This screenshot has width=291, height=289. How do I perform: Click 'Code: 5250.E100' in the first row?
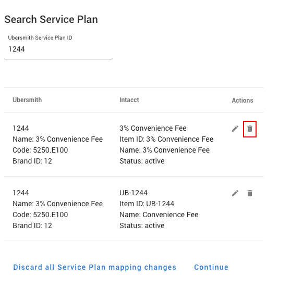pyautogui.click(x=40, y=150)
